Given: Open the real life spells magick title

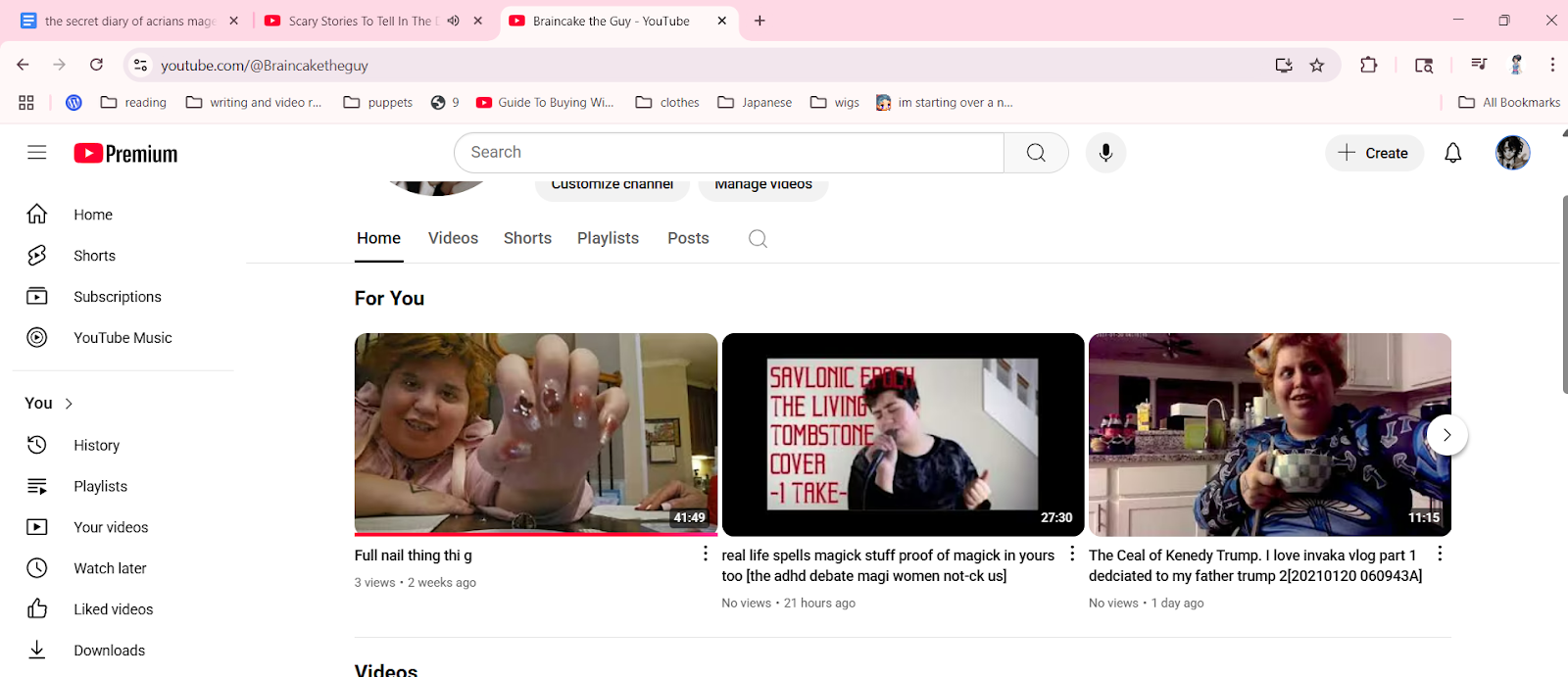Looking at the screenshot, I should click(888, 565).
